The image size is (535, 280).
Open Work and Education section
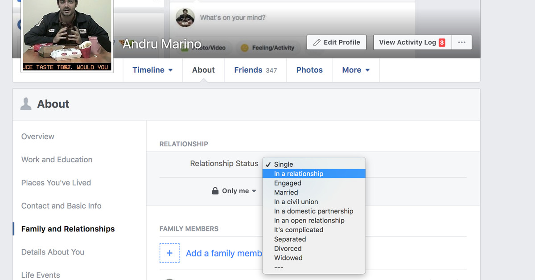click(57, 160)
